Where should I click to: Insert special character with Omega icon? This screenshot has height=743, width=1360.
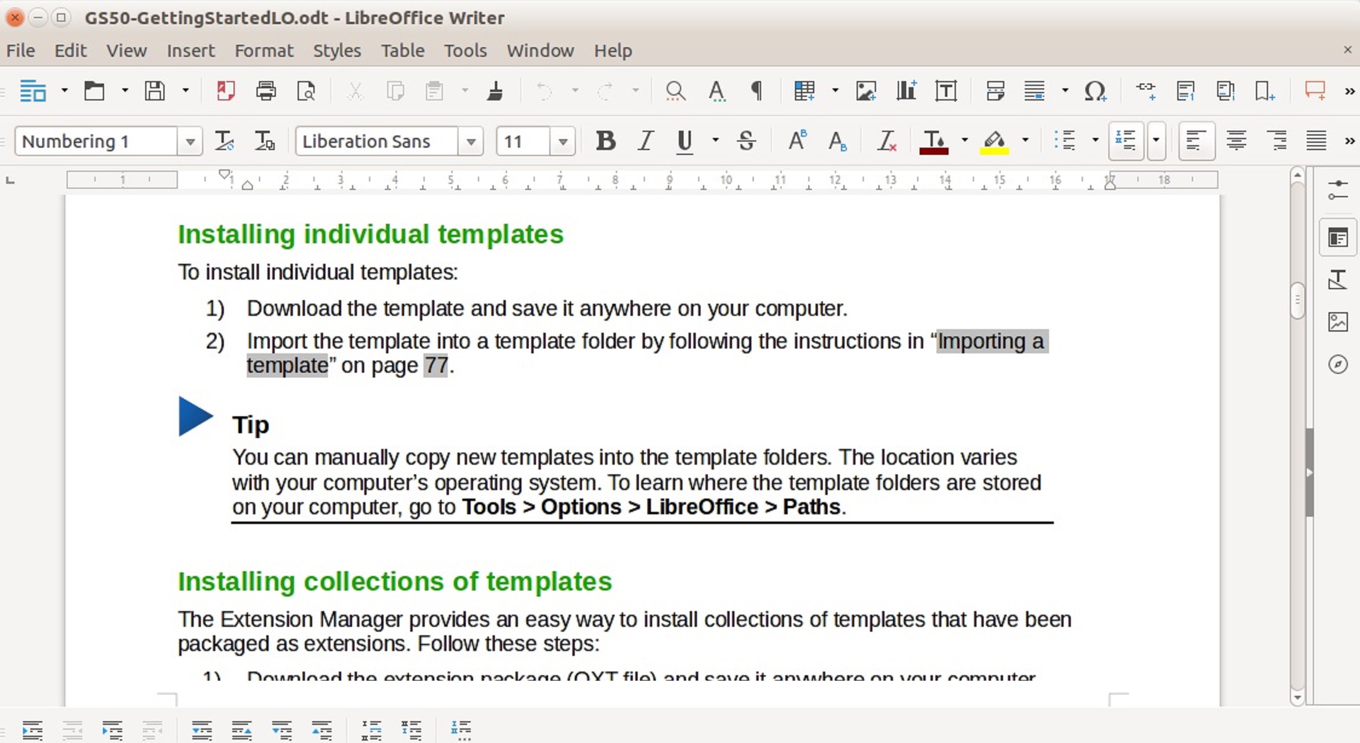tap(1095, 91)
